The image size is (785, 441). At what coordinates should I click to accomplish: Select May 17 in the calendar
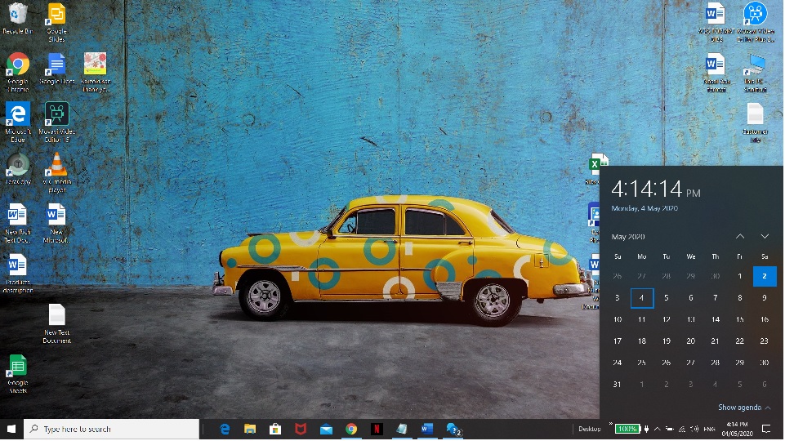tap(618, 341)
